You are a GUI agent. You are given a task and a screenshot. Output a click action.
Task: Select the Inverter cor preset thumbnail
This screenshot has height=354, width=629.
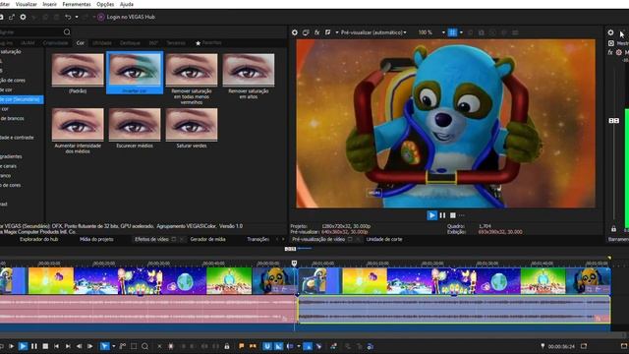[135, 73]
